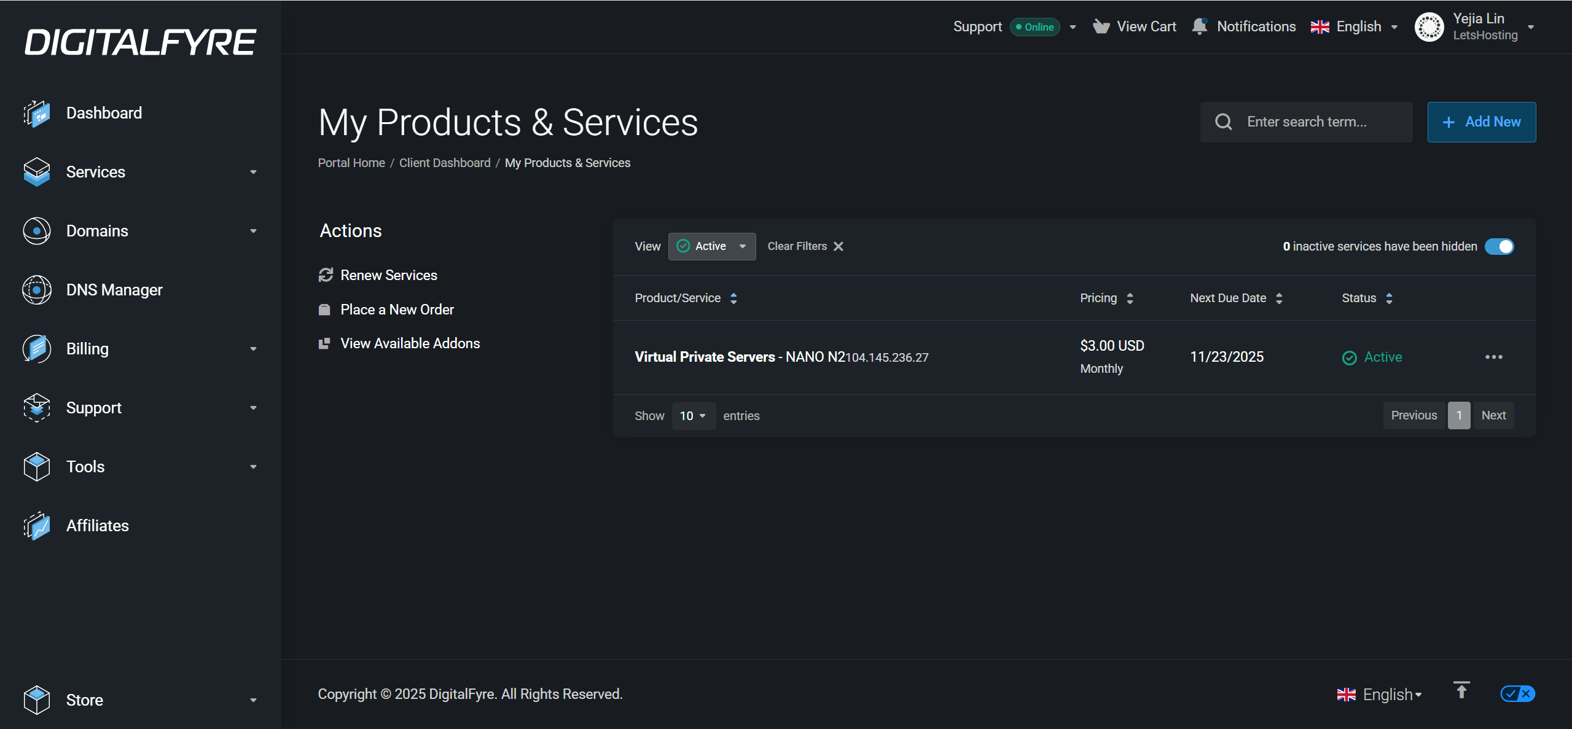The image size is (1572, 729).
Task: Toggle the footer dark mode switch
Action: coord(1518,693)
